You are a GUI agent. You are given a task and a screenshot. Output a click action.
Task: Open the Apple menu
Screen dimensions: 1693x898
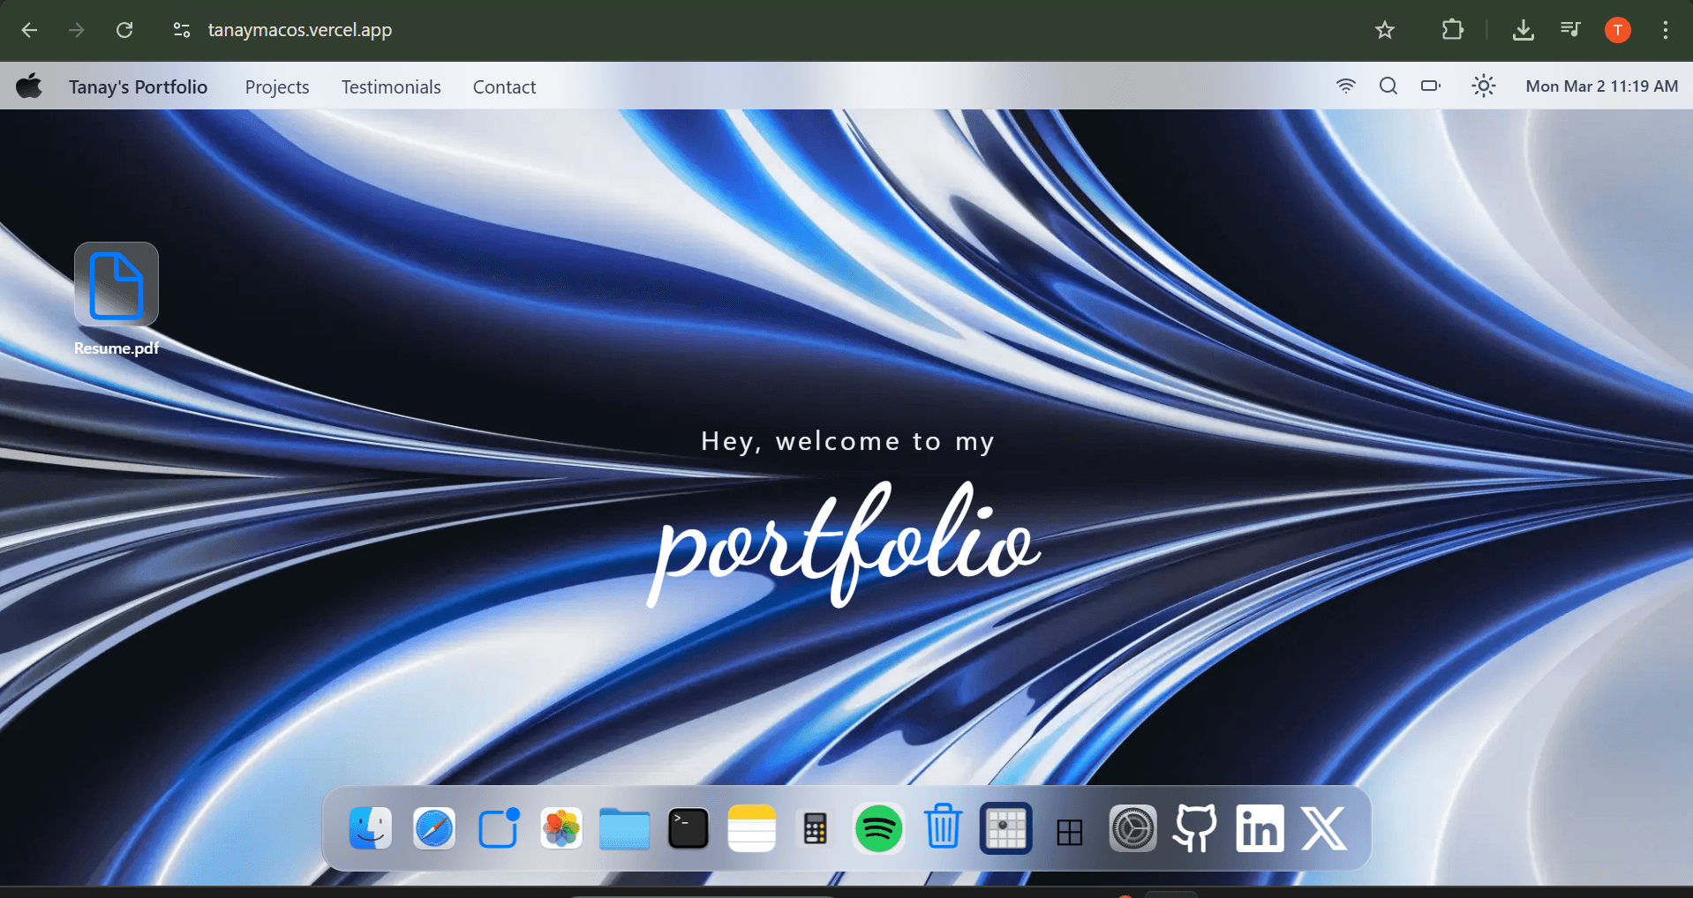29,86
